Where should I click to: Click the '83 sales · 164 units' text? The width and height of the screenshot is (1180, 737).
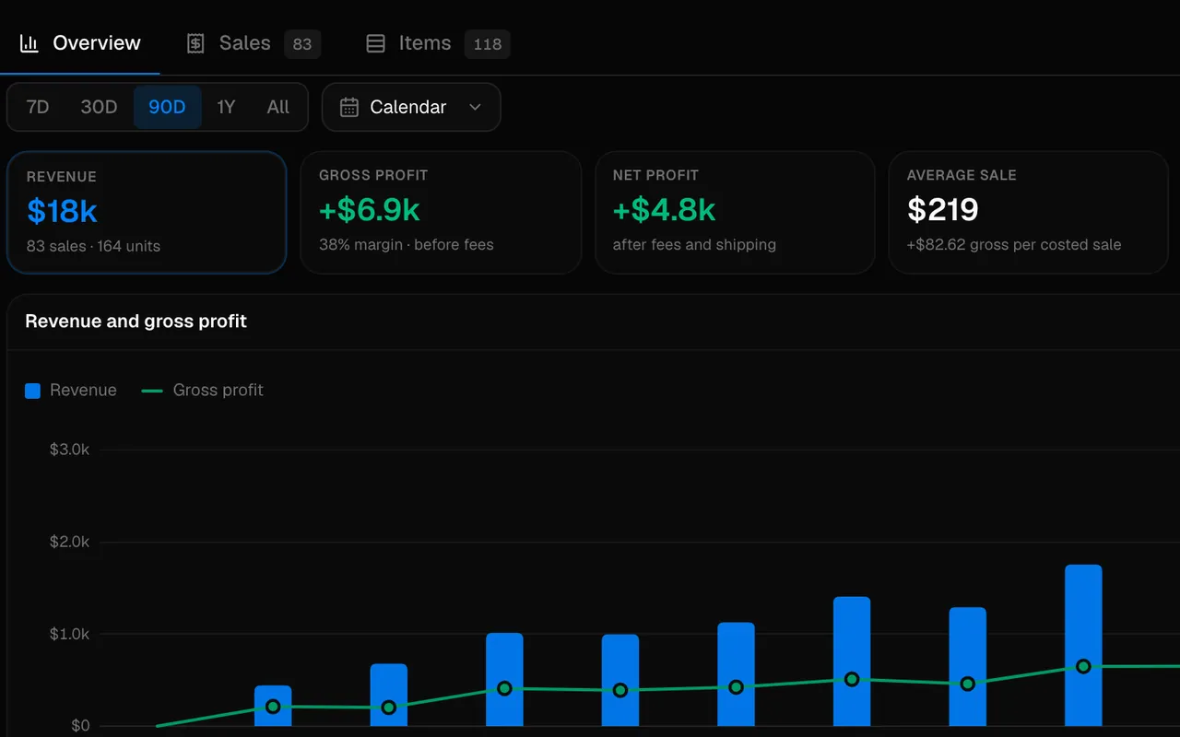tap(93, 246)
